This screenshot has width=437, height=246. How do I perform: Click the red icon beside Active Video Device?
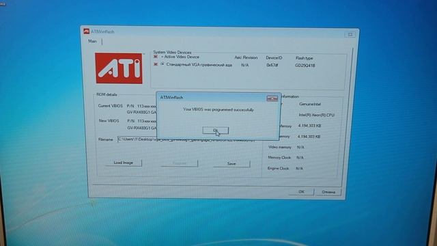(156, 57)
